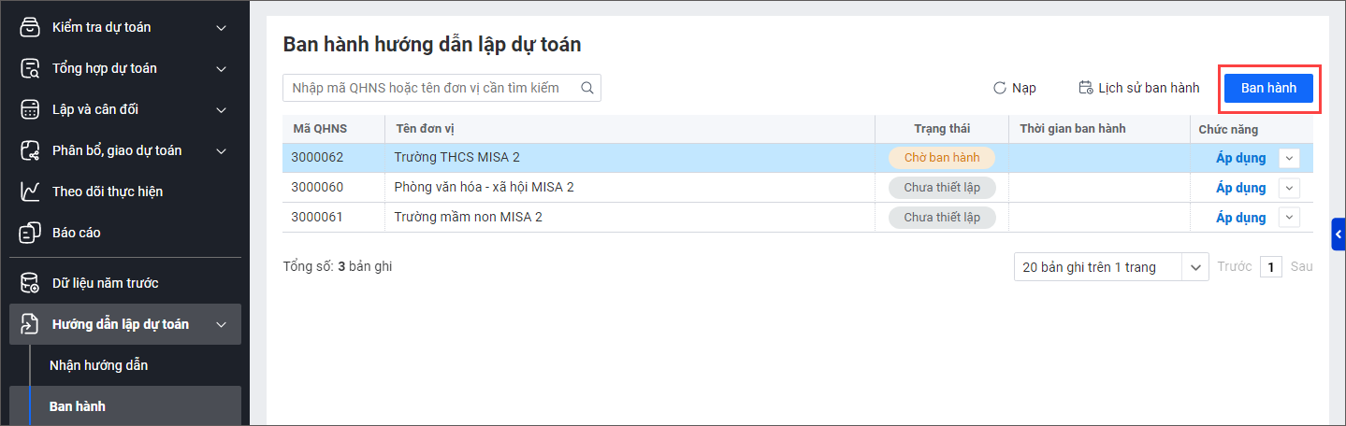
Task: Click Áp dụng for Phòng văn hóa - xã hội
Action: pyautogui.click(x=1240, y=188)
